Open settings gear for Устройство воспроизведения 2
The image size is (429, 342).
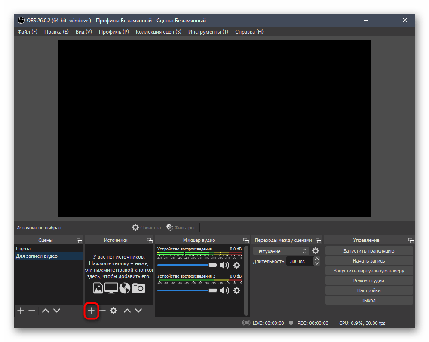237,290
